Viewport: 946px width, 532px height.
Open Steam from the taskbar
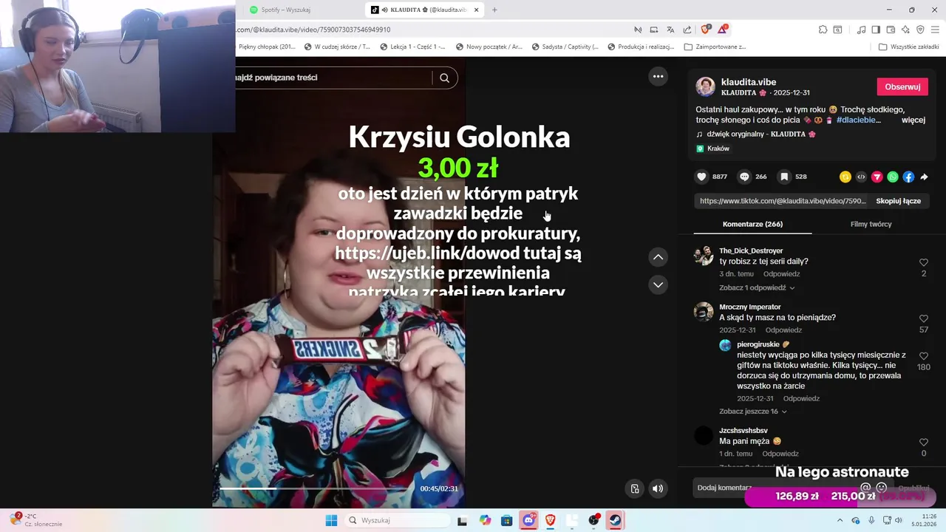click(615, 520)
